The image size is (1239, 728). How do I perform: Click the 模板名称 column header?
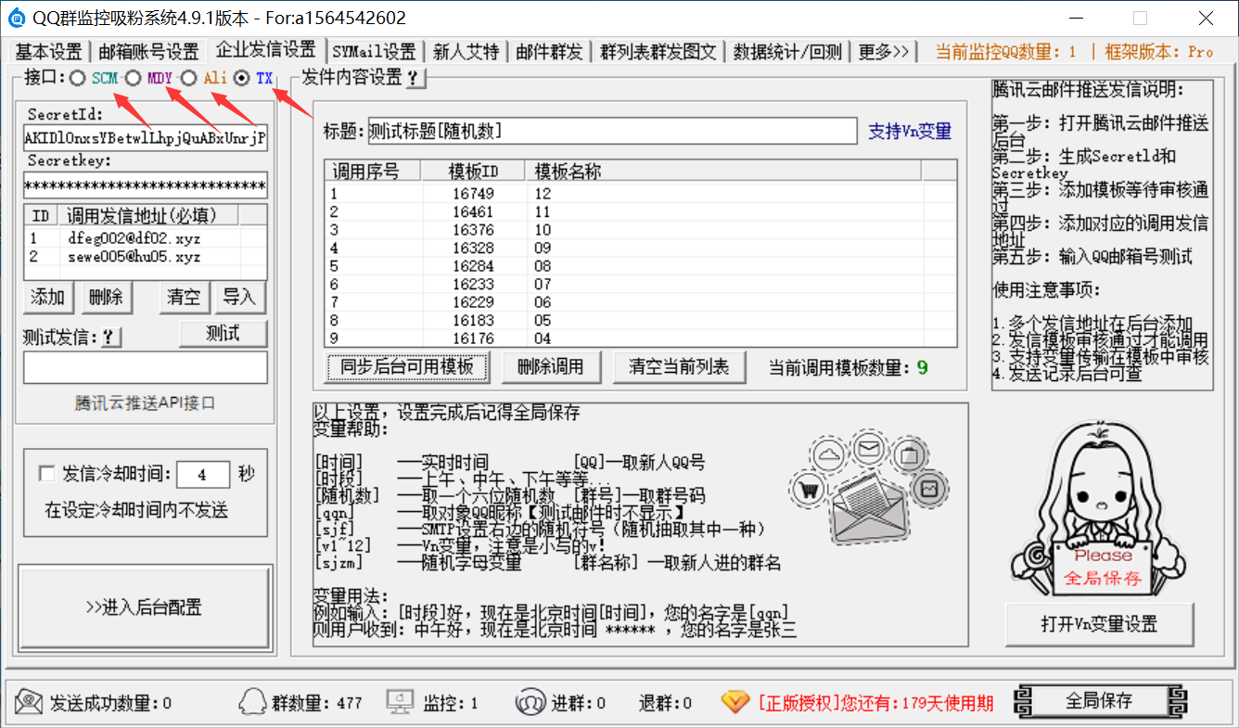point(725,171)
